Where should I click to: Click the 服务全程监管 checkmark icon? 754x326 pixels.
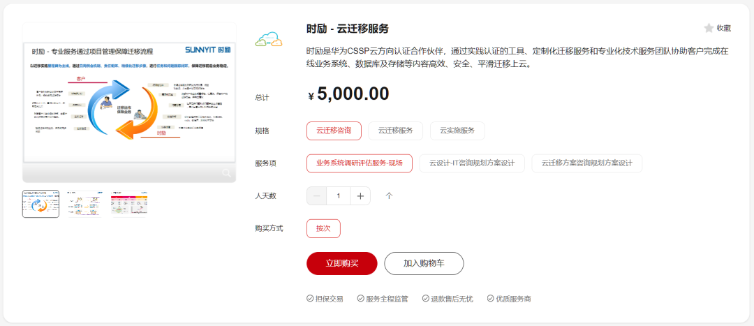click(x=361, y=299)
